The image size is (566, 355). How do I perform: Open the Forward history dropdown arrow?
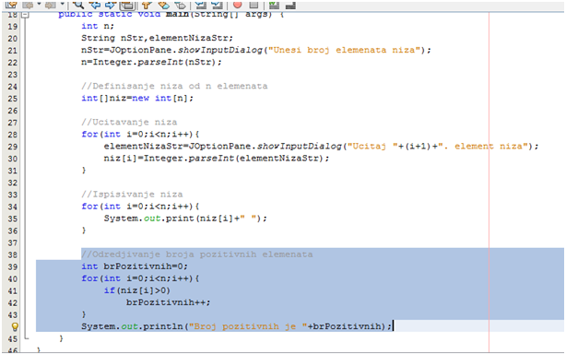point(62,5)
